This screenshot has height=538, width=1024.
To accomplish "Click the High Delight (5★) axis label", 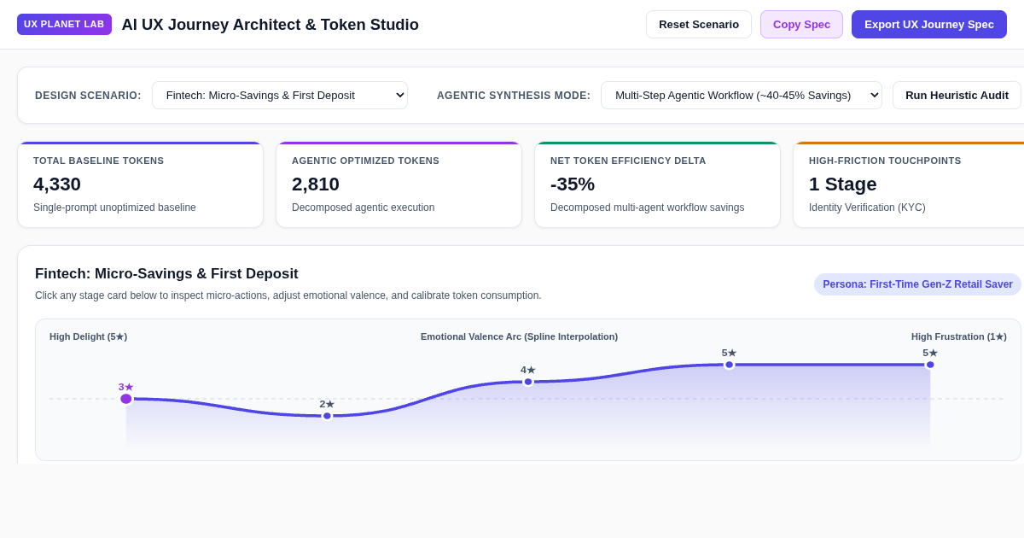I will 88,336.
